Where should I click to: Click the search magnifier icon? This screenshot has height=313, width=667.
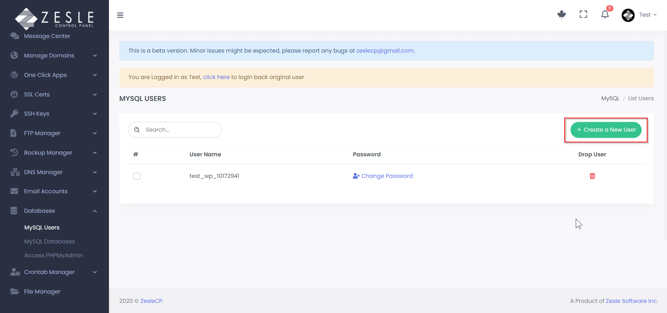[x=137, y=130]
